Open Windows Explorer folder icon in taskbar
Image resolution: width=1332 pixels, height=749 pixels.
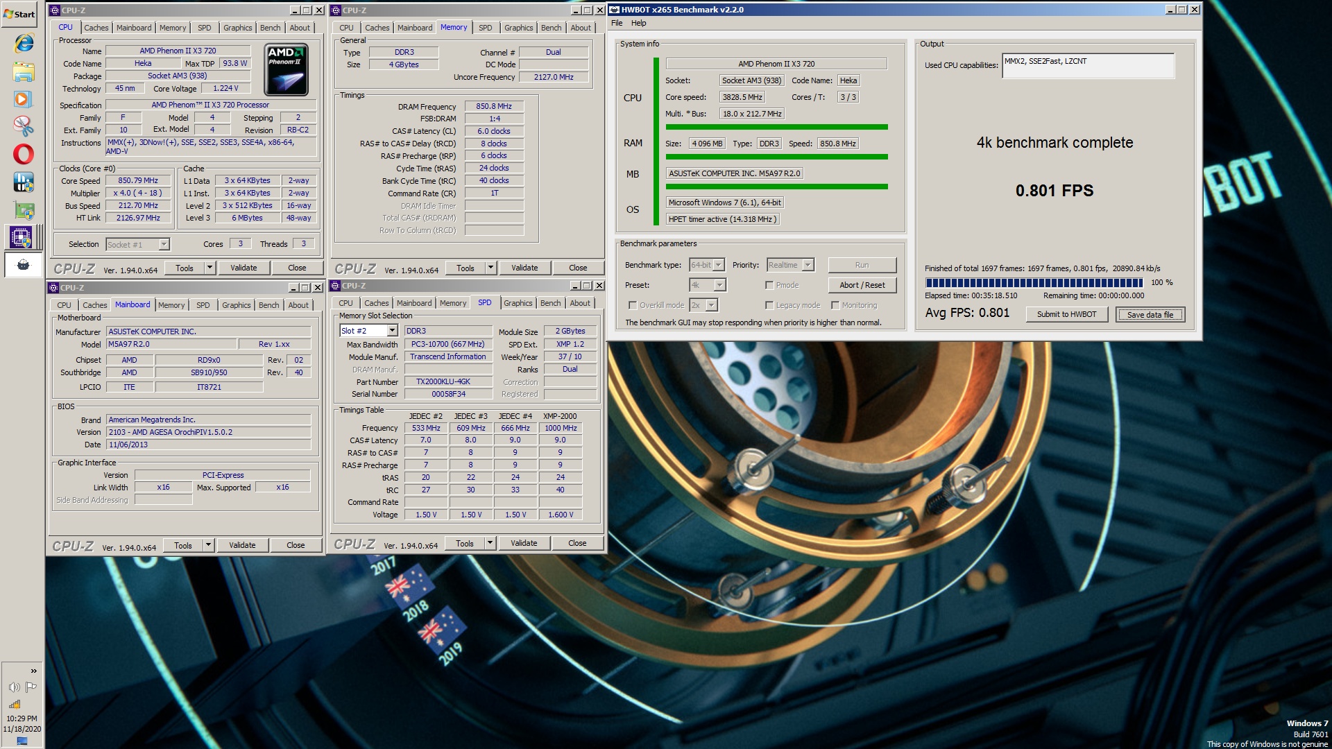23,71
